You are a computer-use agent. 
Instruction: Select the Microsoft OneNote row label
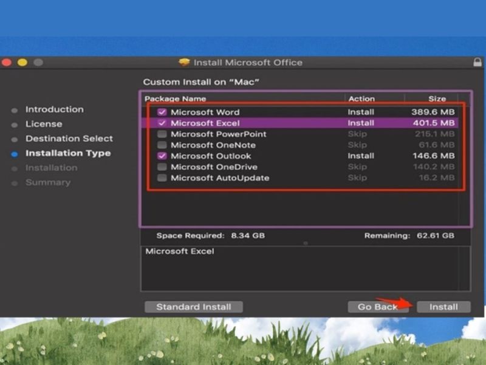213,145
